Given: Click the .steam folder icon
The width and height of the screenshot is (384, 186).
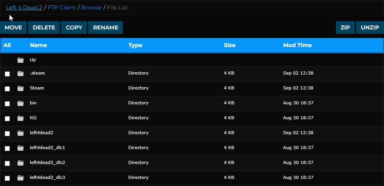Looking at the screenshot, I should [x=20, y=73].
